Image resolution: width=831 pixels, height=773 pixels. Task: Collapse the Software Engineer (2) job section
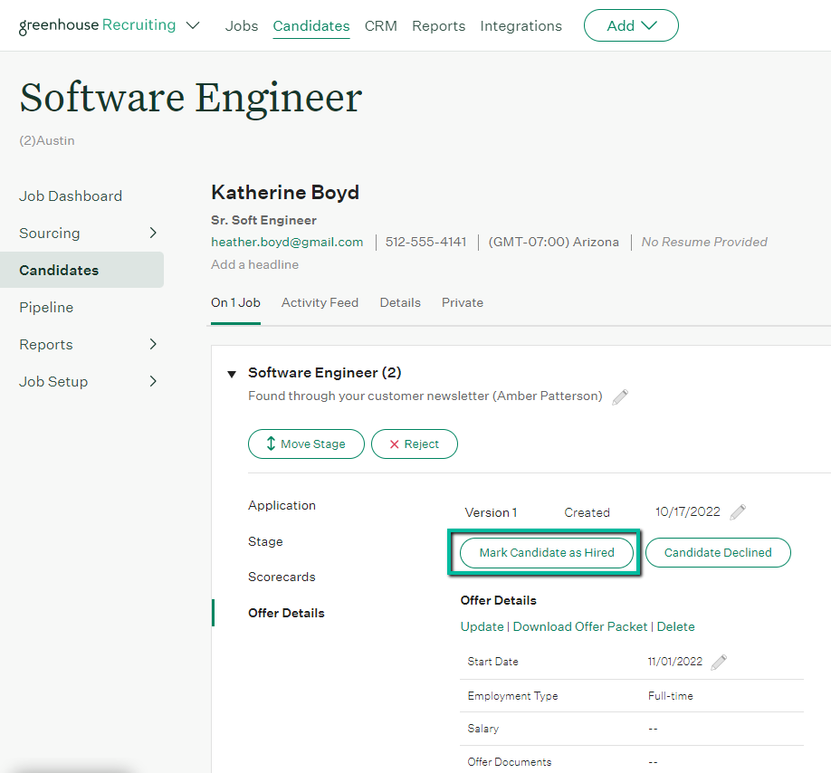point(232,373)
